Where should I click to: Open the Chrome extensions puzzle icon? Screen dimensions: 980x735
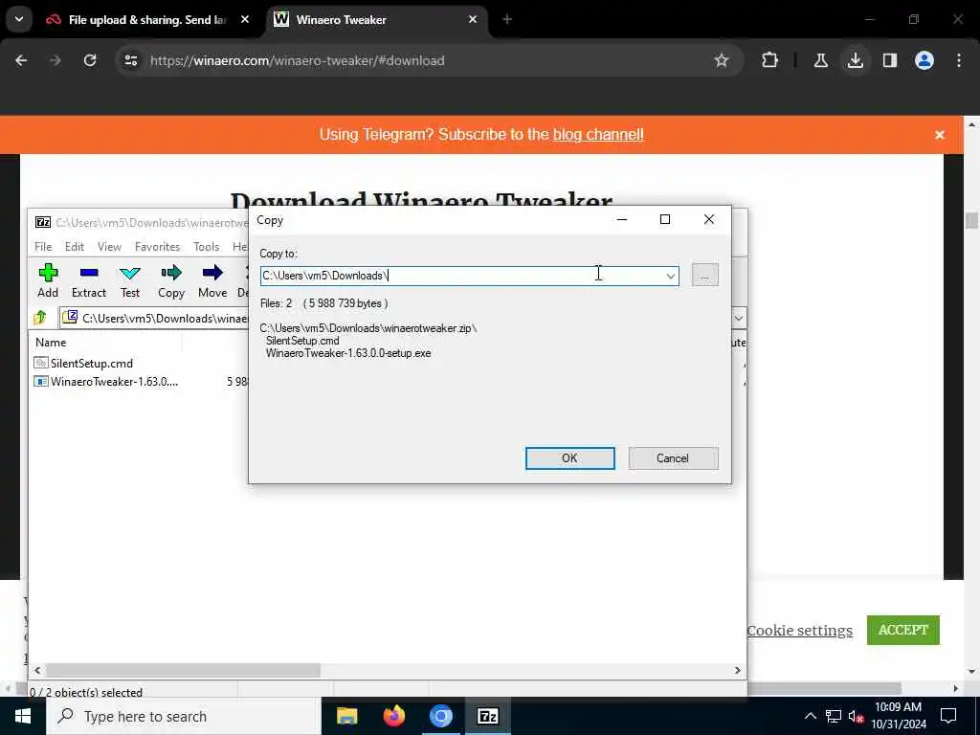pyautogui.click(x=770, y=60)
